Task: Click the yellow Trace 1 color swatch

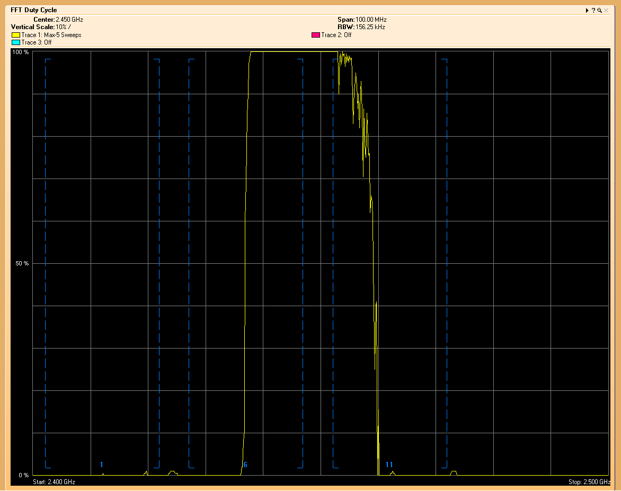Action: tap(15, 35)
